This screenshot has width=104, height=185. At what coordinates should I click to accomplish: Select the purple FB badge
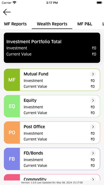(x=12, y=159)
